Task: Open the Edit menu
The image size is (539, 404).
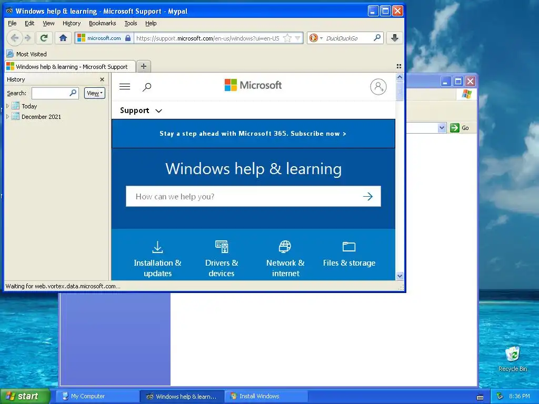Action: coord(29,23)
